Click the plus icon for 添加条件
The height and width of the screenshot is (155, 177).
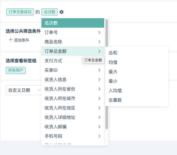tap(10, 40)
